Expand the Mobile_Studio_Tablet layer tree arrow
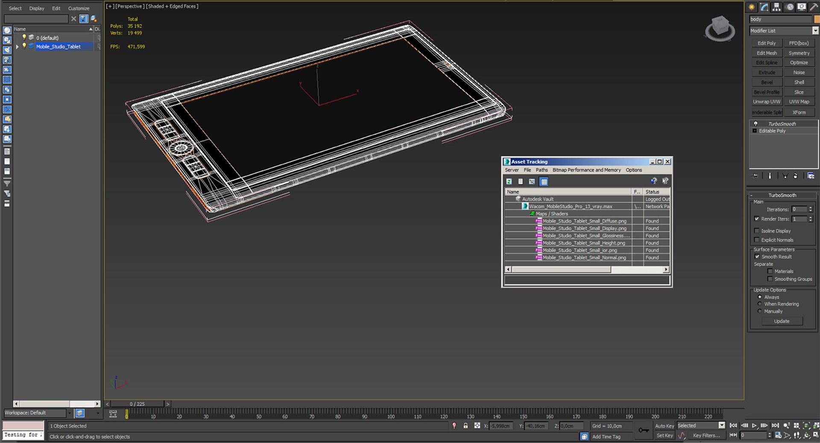 [17, 47]
